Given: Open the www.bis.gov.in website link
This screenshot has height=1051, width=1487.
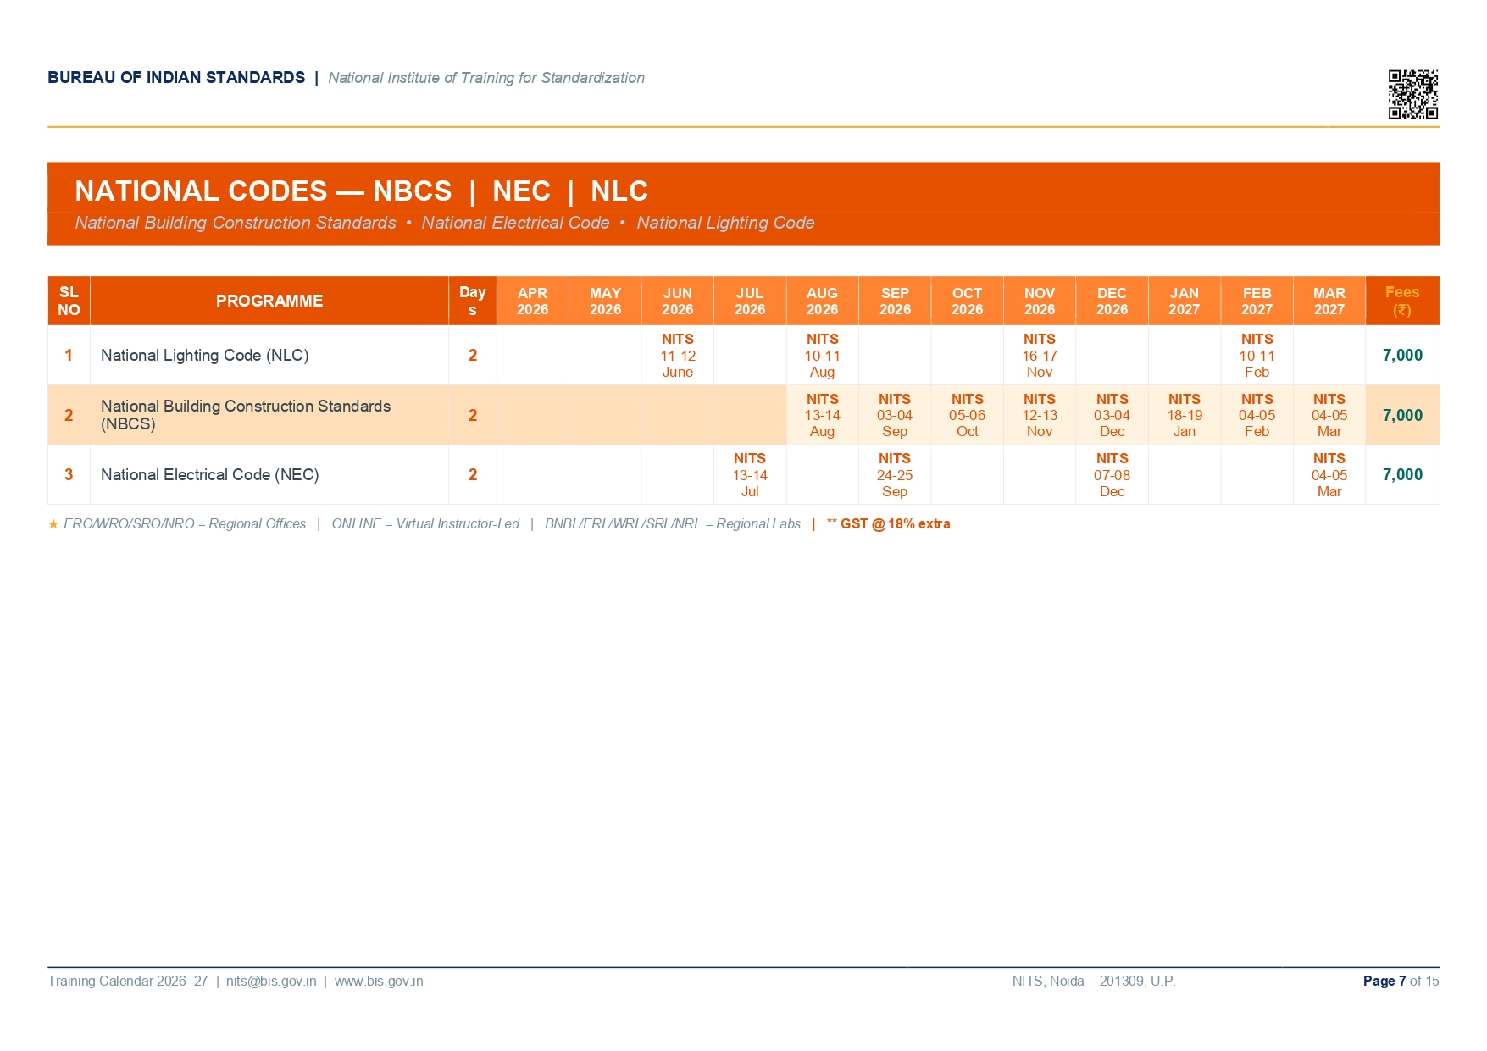Looking at the screenshot, I should click(x=379, y=982).
